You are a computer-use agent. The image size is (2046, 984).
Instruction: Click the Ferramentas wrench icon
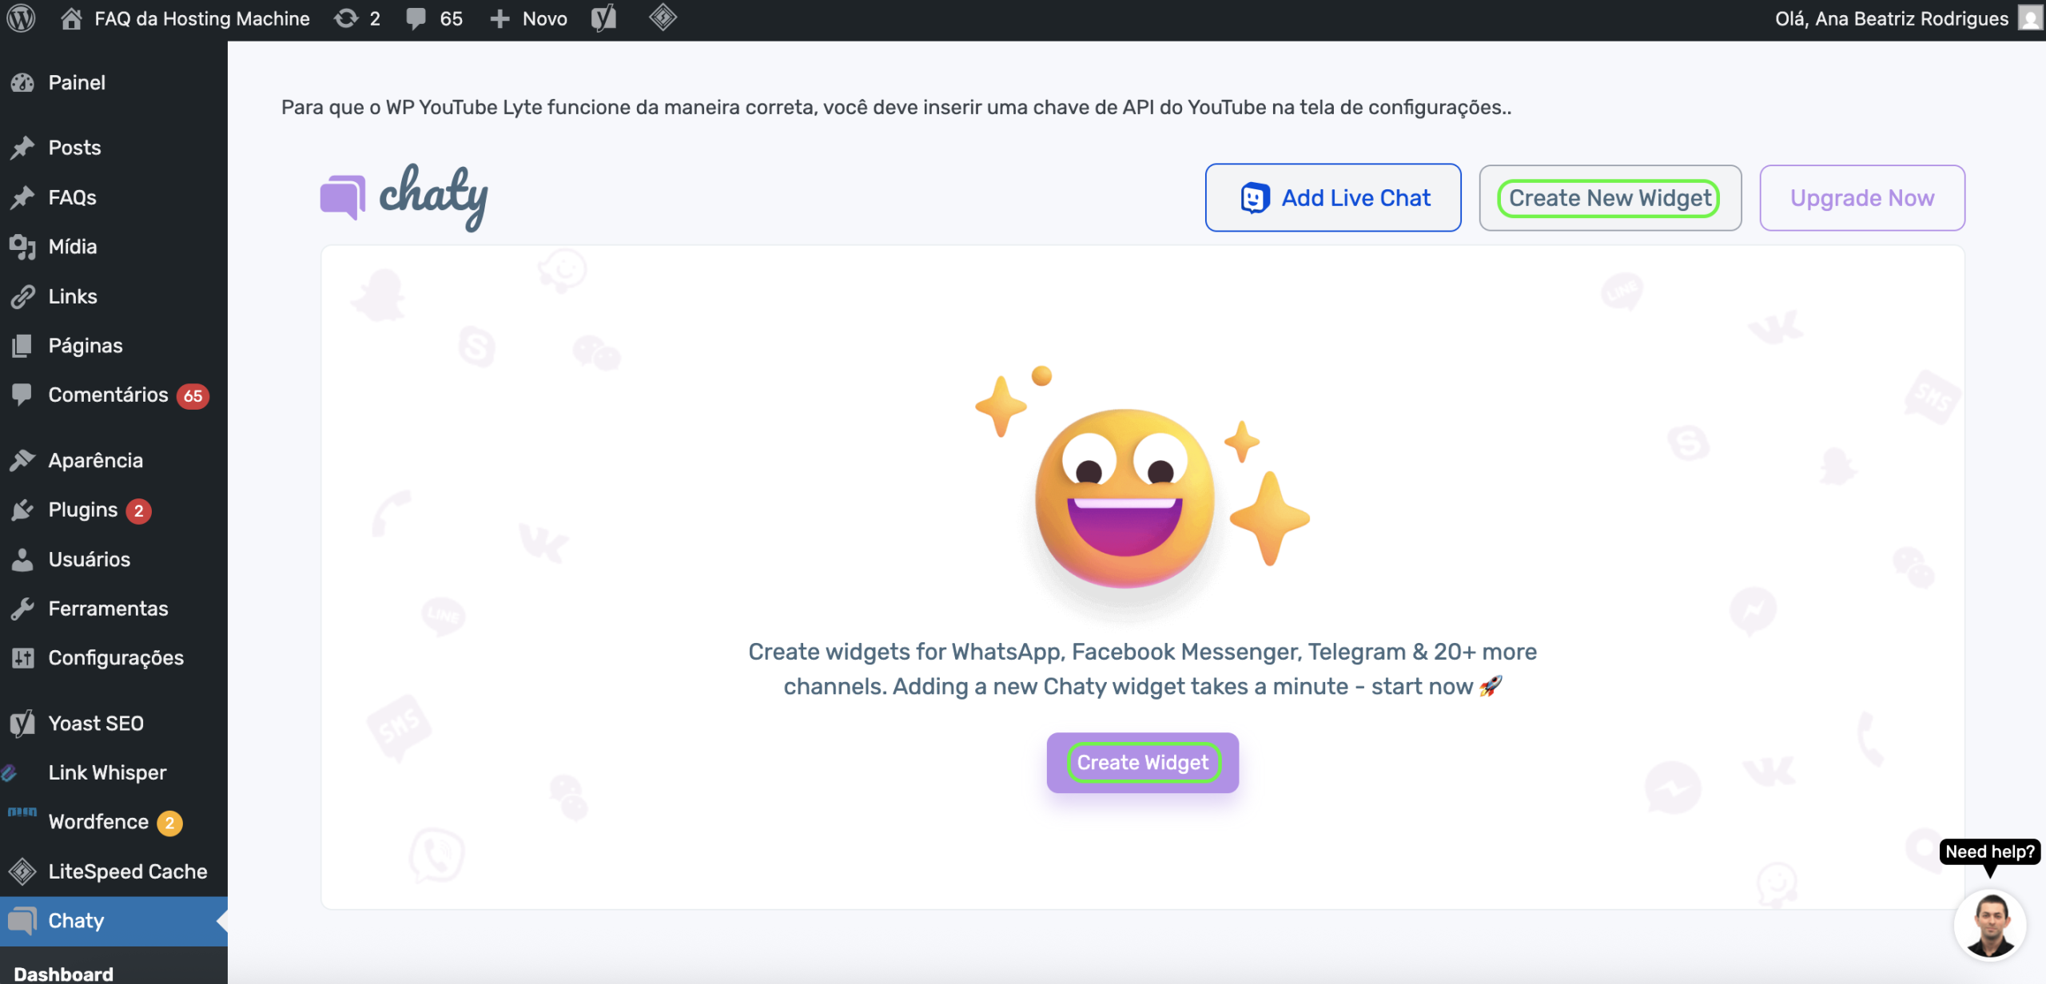pos(22,609)
